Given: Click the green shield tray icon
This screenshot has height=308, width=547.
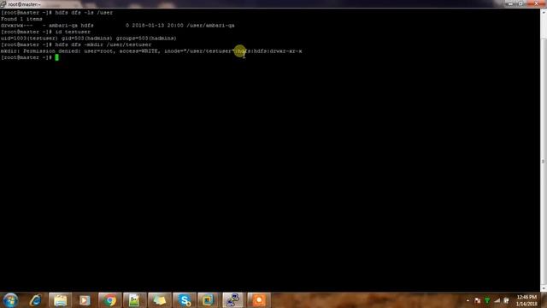Looking at the screenshot, I should tap(487, 300).
